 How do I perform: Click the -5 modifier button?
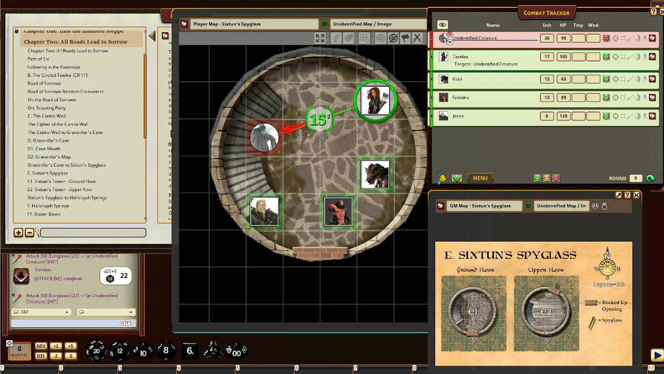[x=71, y=356]
